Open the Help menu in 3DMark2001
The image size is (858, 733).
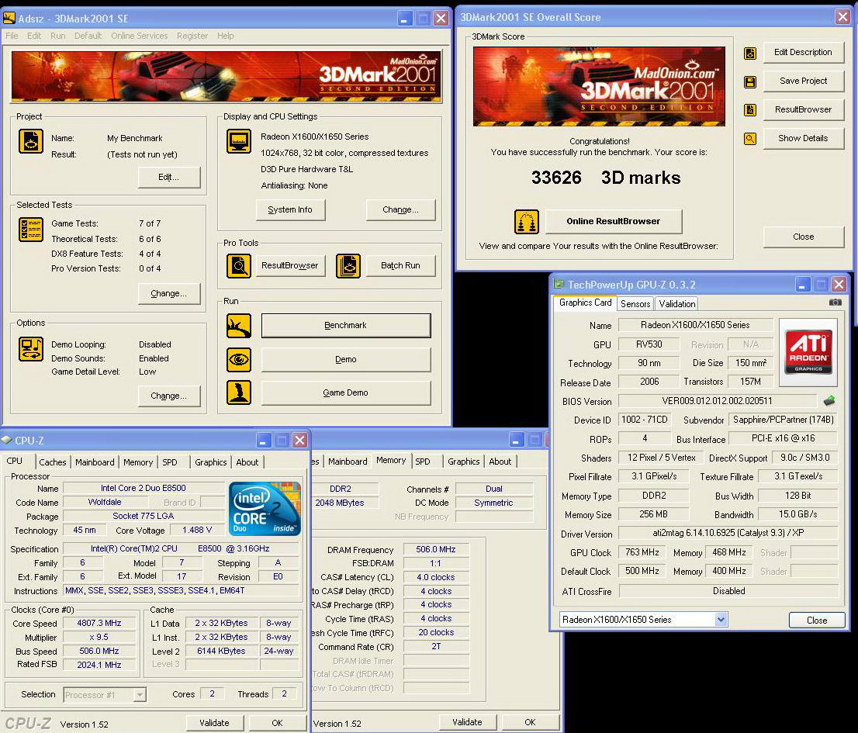pos(225,36)
